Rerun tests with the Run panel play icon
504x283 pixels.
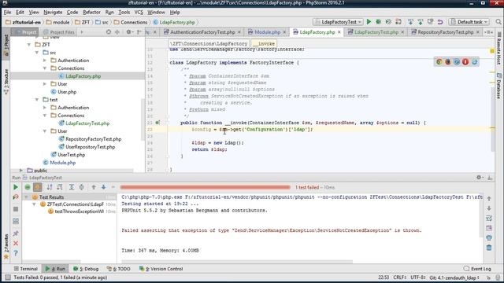[x=16, y=187]
